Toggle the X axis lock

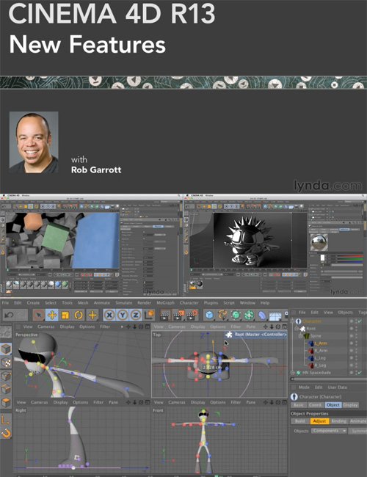[x=109, y=315]
